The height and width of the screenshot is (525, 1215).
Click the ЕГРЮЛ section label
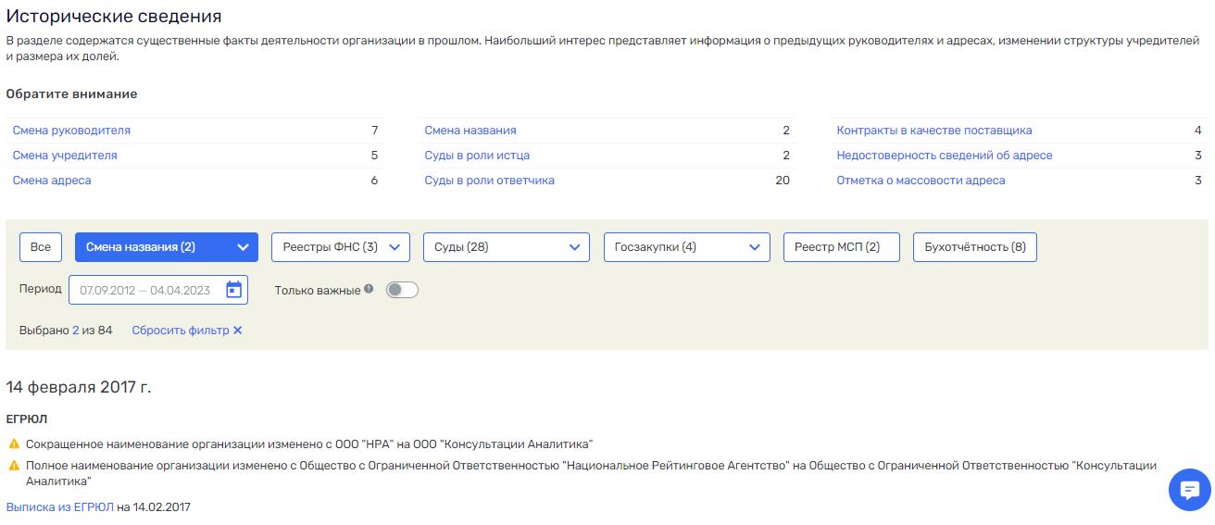[x=26, y=419]
